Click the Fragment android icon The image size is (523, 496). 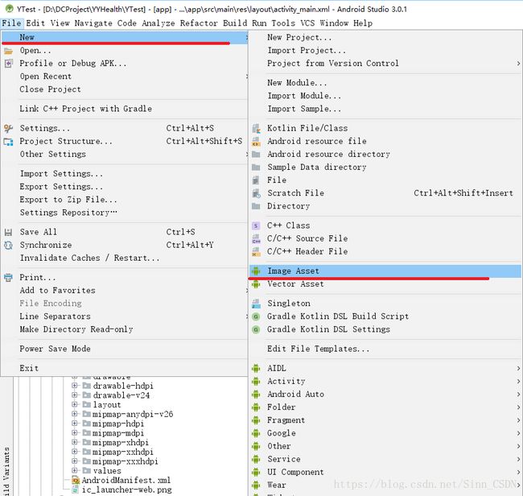(256, 420)
